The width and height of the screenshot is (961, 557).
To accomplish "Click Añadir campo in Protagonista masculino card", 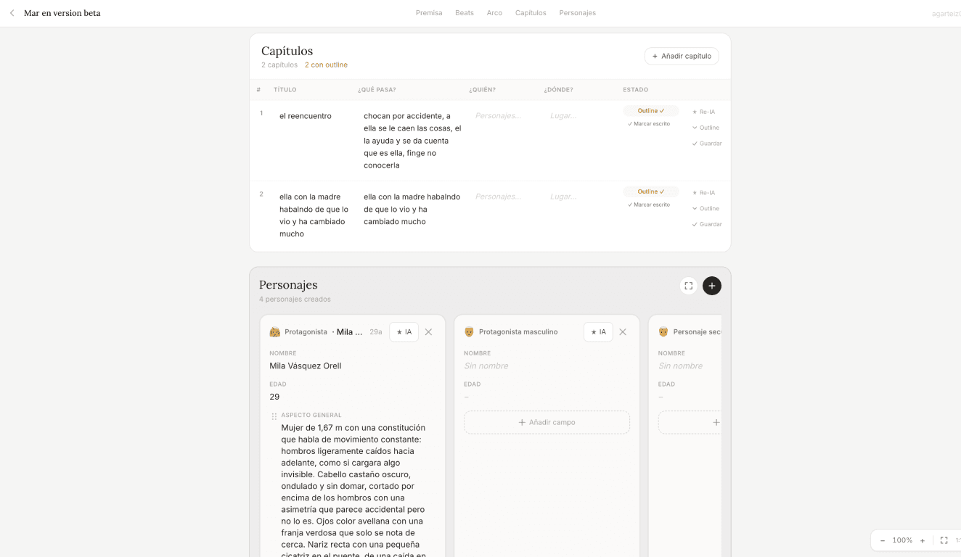I will 547,422.
